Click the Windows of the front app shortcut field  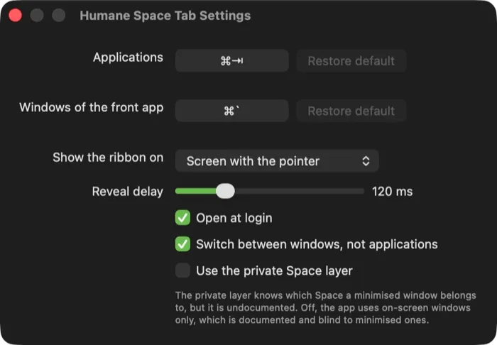point(231,111)
